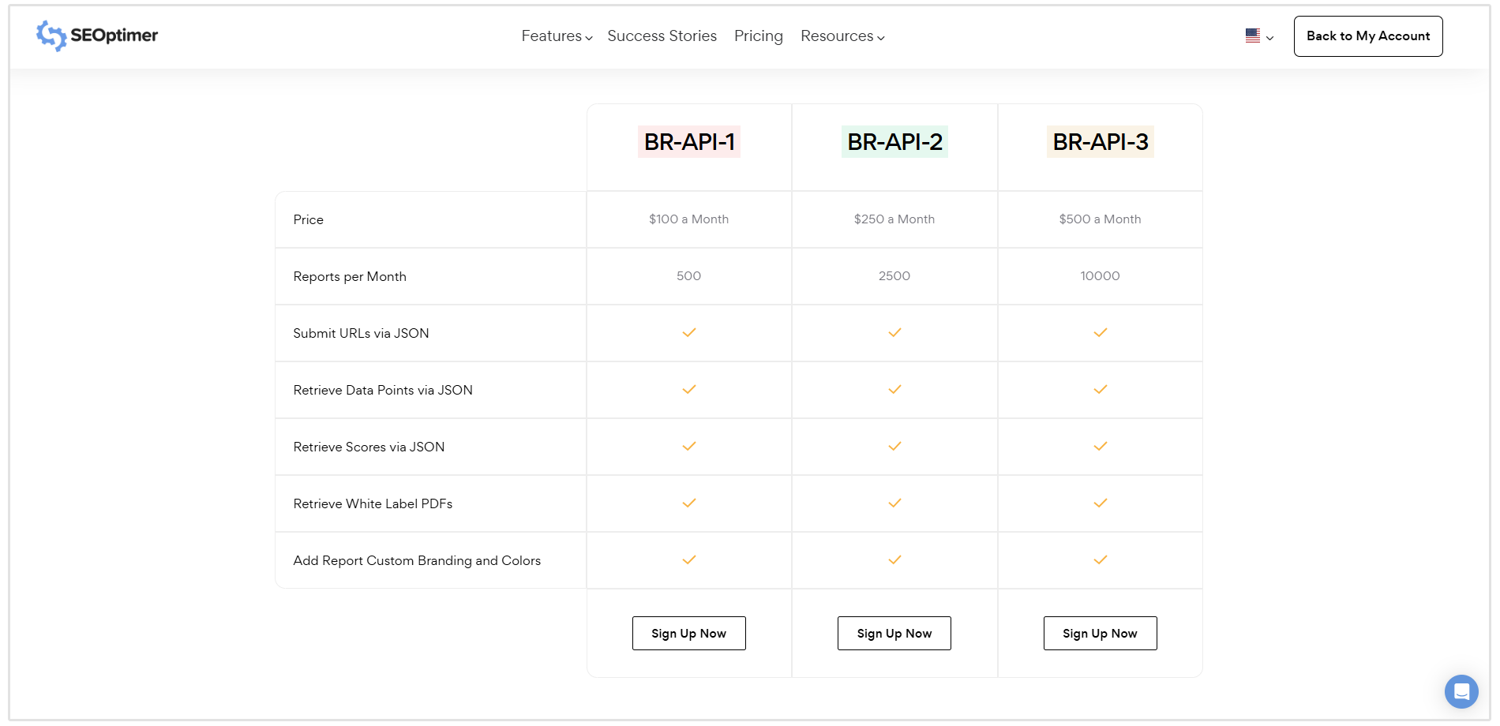
Task: Click the $100 a Month price
Action: [689, 219]
